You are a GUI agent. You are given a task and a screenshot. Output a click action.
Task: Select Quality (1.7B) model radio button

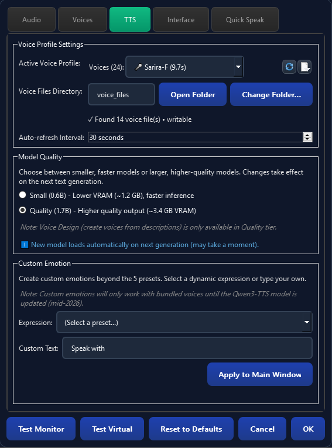pos(23,210)
